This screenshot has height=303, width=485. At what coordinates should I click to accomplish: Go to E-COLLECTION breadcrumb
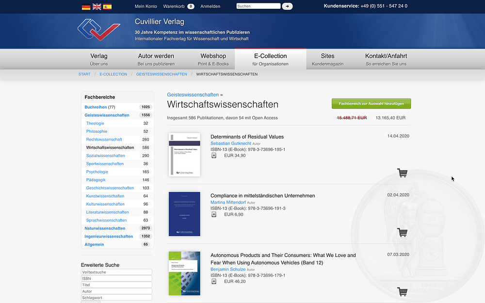(x=113, y=74)
